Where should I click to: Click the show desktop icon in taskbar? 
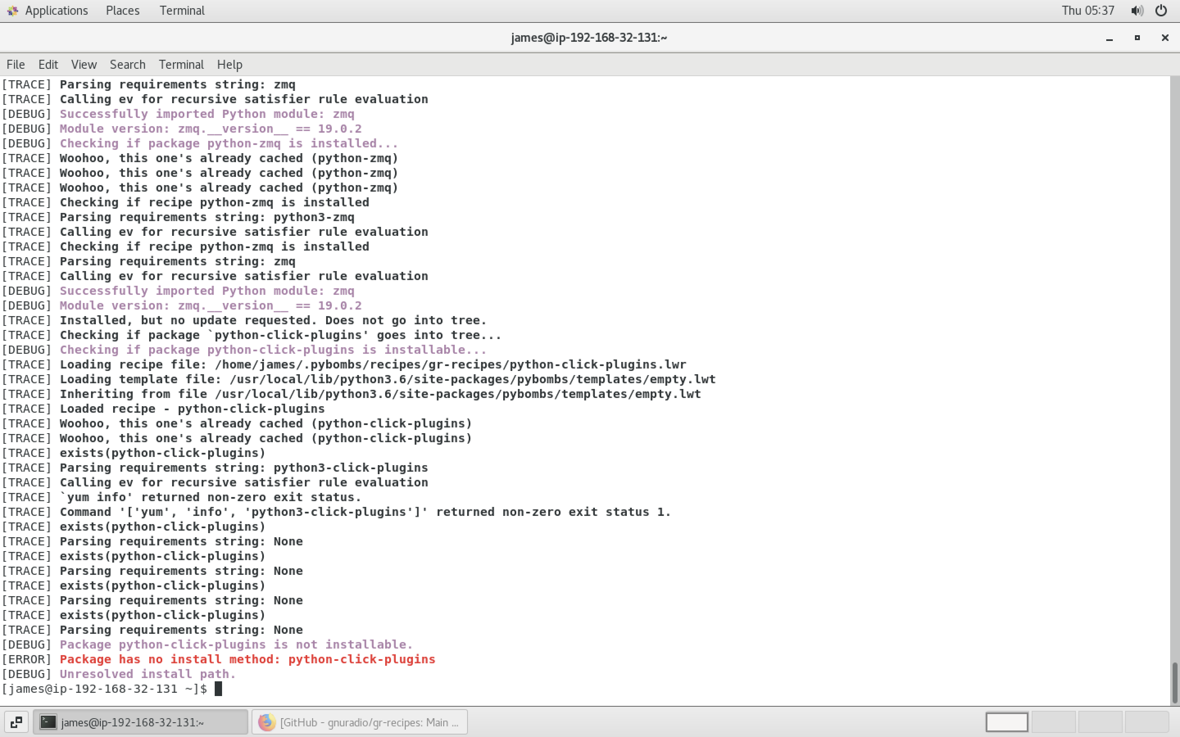pos(16,722)
